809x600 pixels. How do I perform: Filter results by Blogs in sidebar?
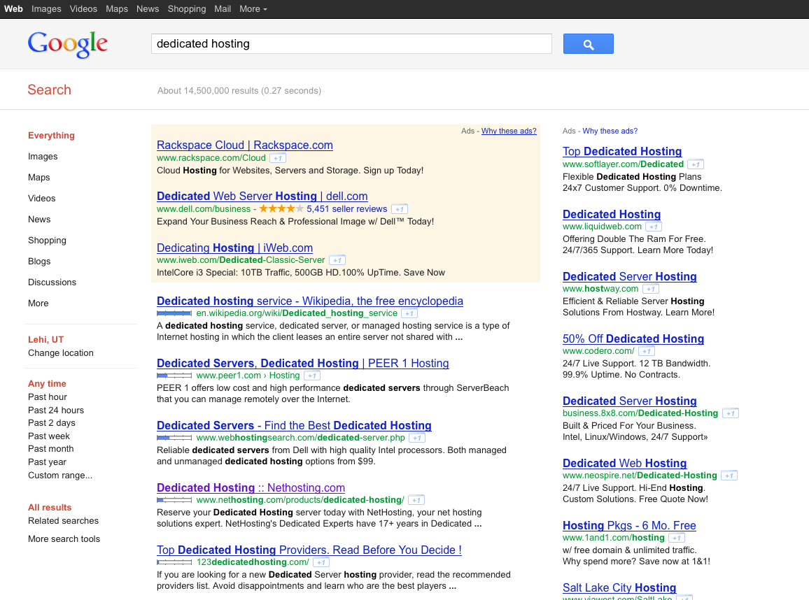coord(39,262)
